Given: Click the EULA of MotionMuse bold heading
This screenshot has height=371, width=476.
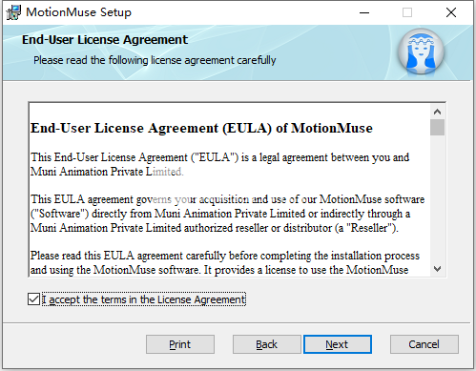Looking at the screenshot, I should coord(201,128).
